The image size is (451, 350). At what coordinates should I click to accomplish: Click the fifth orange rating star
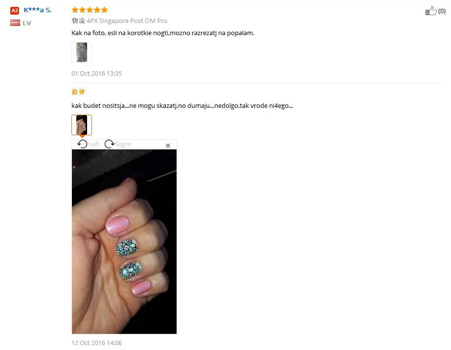click(x=104, y=10)
